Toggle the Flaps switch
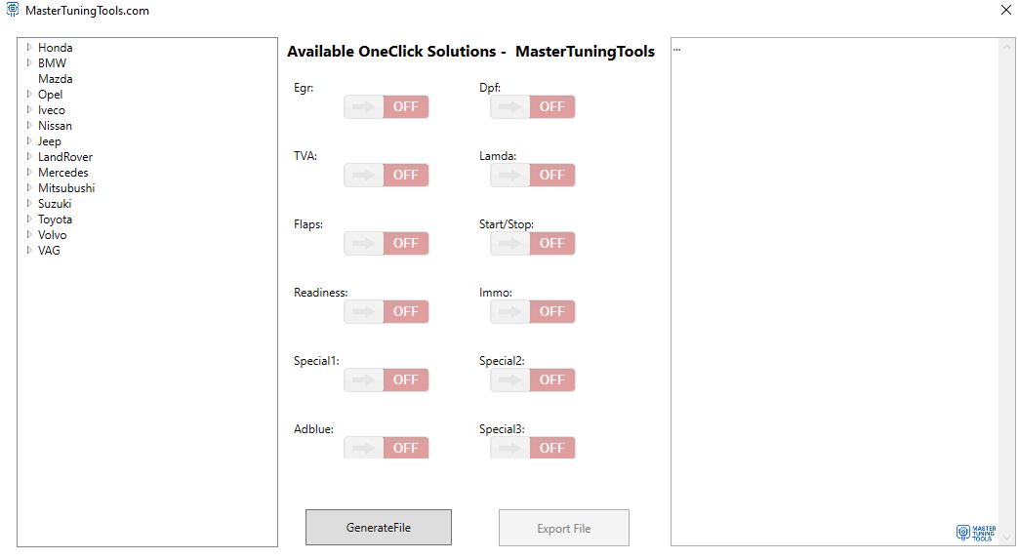Screen dimensions: 1018x559 coord(387,243)
